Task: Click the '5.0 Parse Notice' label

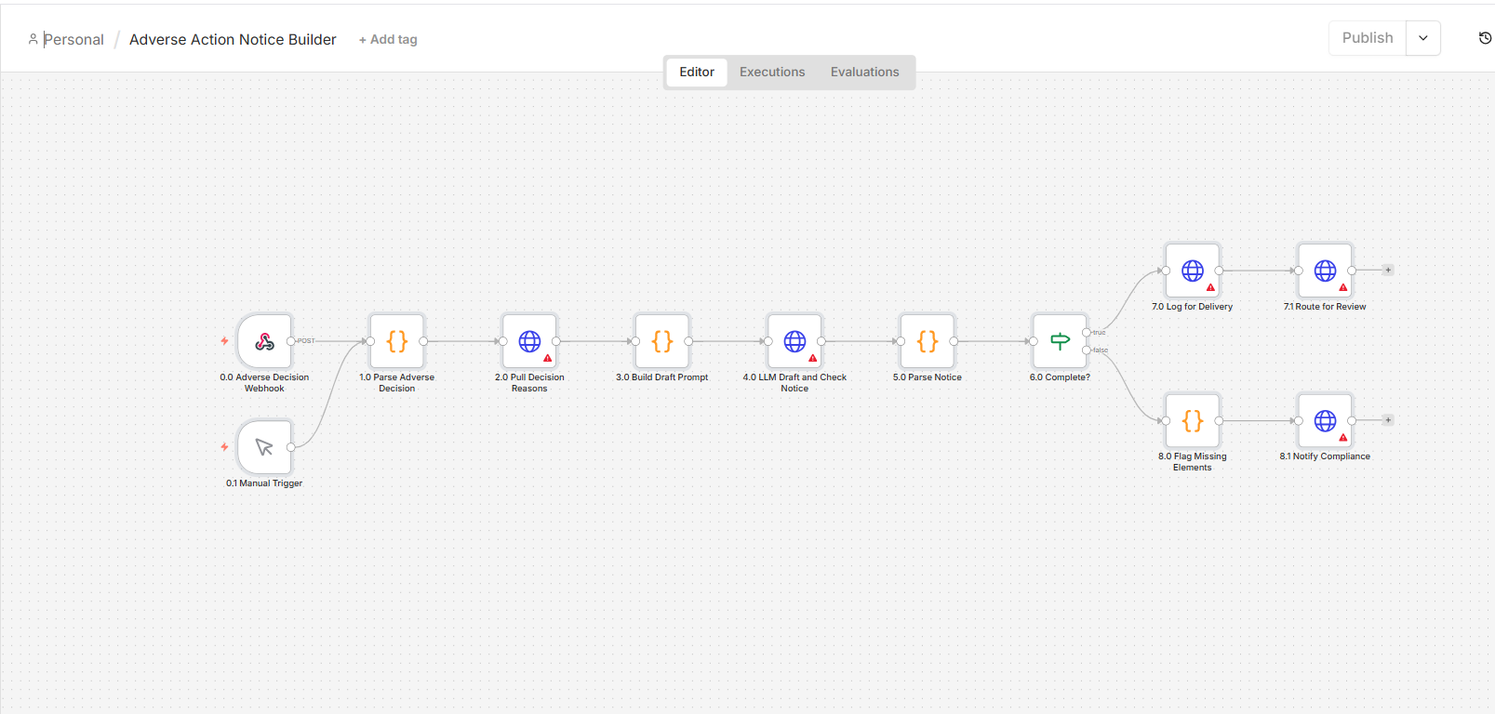Action: 928,377
